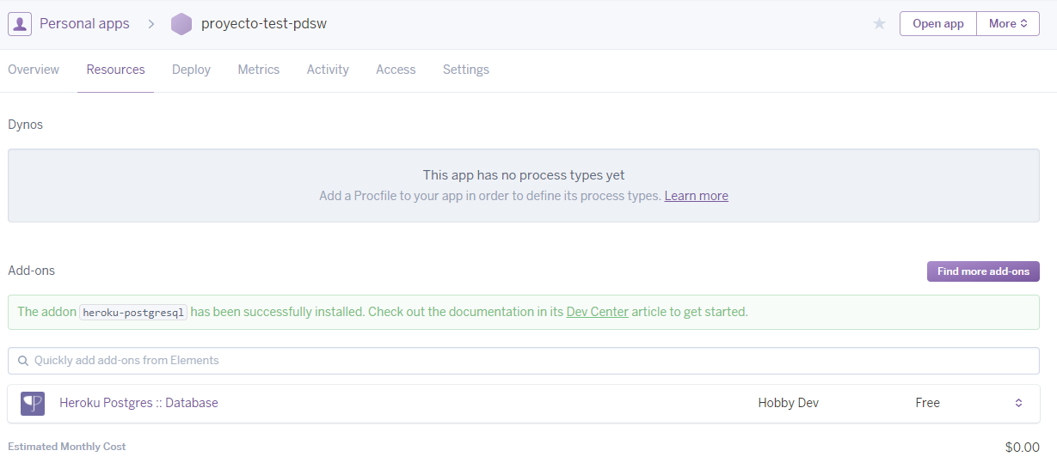Click the Free price text
The image size is (1057, 469).
click(927, 403)
